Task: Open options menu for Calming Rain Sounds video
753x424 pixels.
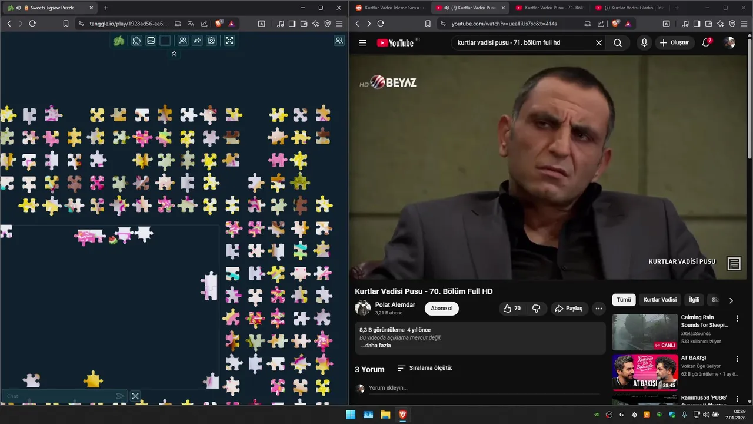Action: tap(737, 319)
